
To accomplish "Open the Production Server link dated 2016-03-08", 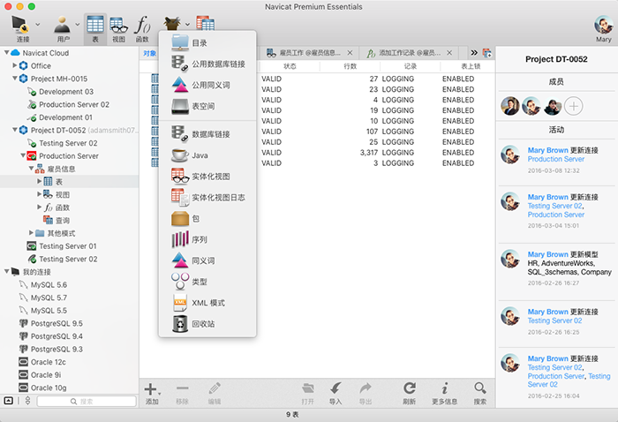I will point(555,159).
